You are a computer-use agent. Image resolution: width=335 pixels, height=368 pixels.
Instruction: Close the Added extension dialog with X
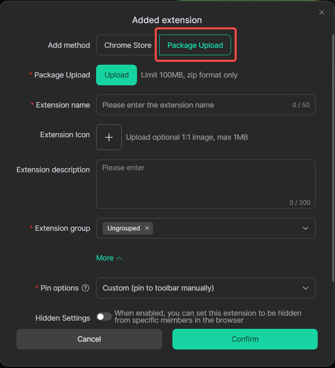pyautogui.click(x=322, y=12)
